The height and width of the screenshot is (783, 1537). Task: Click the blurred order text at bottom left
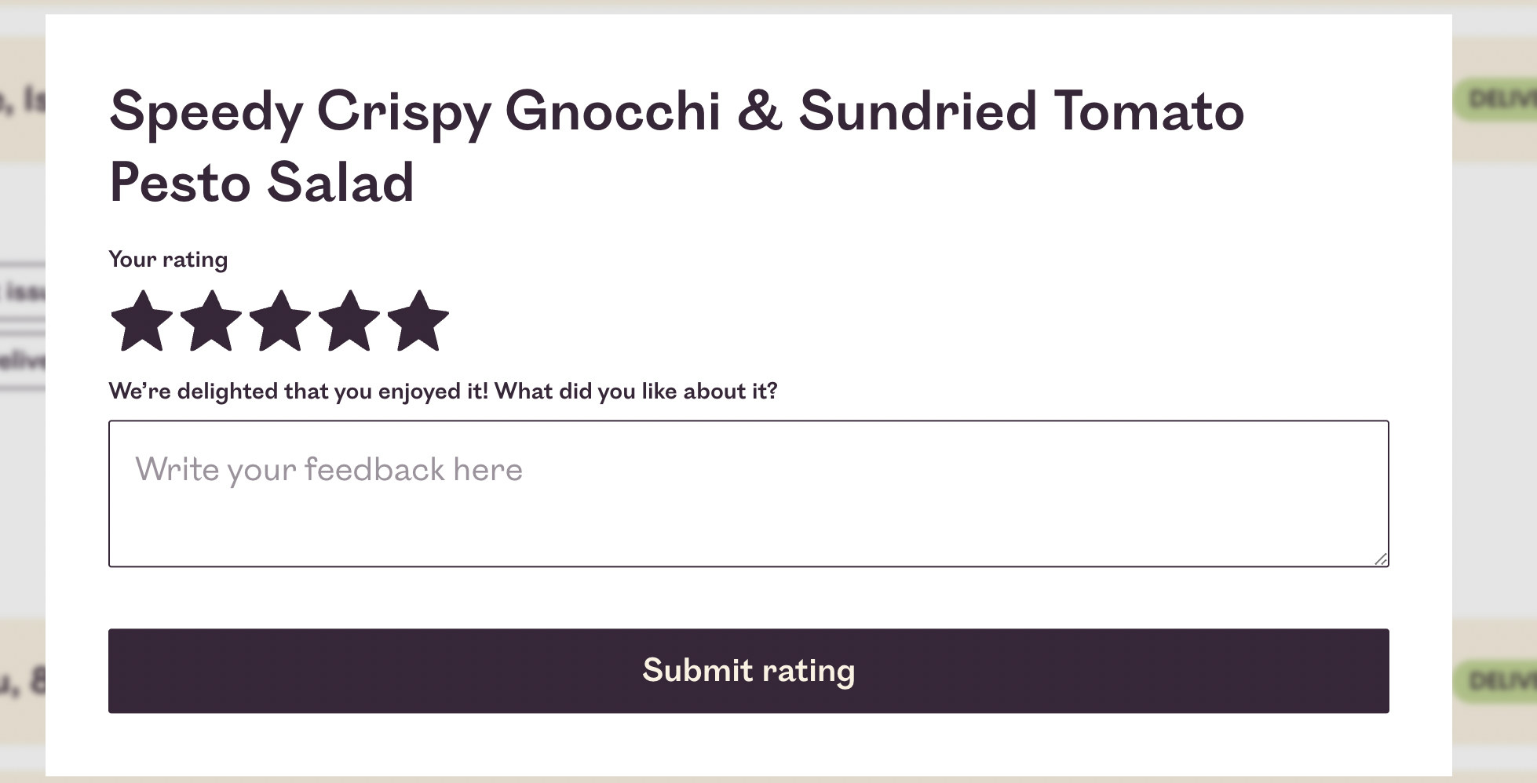click(22, 681)
